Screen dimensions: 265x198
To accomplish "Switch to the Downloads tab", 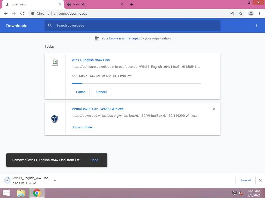I will (33, 4).
